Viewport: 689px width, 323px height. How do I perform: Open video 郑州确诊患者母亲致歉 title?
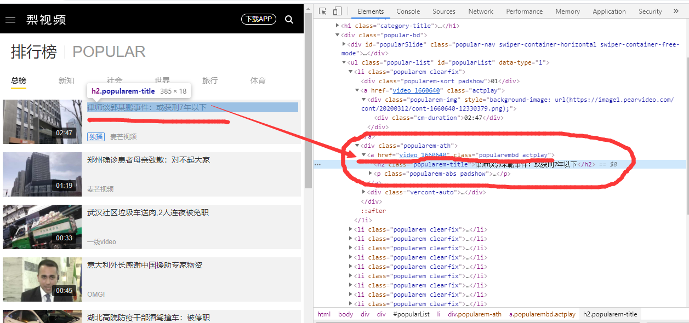pyautogui.click(x=149, y=160)
